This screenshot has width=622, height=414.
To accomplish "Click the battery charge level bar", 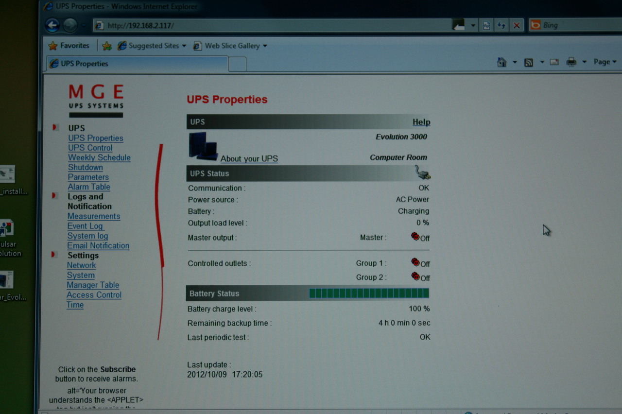I will click(x=369, y=293).
